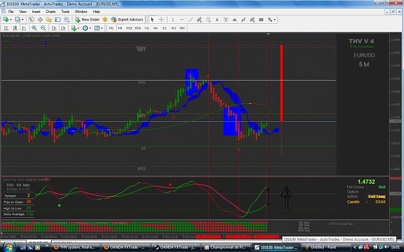Click the New Chart icon
This screenshot has width=404, height=252.
pyautogui.click(x=6, y=19)
